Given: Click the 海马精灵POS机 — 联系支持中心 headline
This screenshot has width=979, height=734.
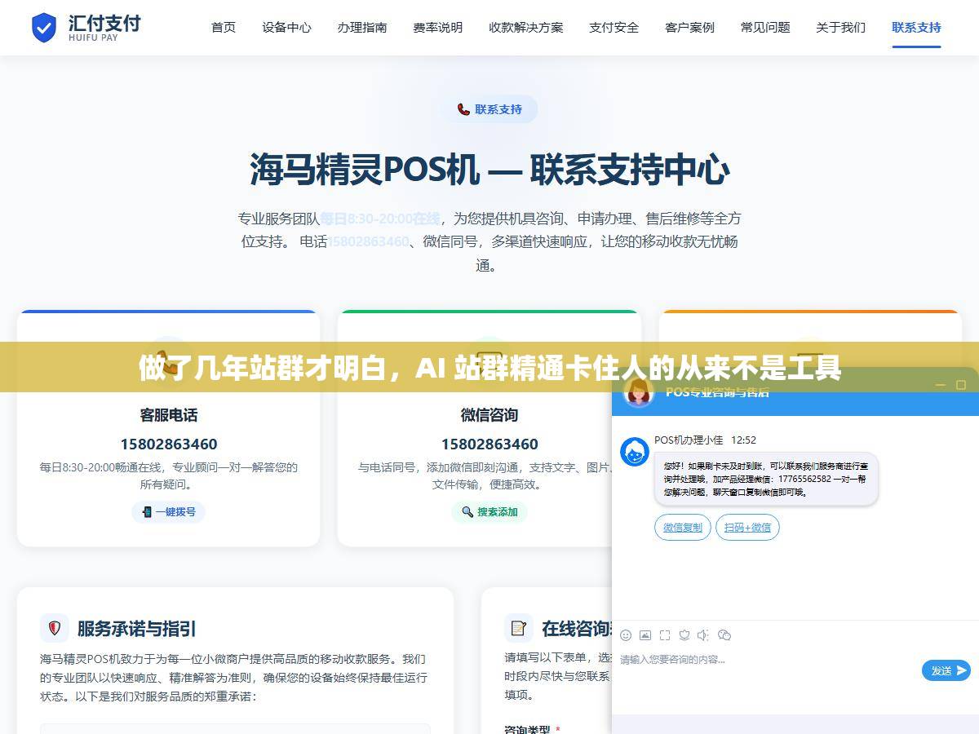Looking at the screenshot, I should (x=489, y=170).
